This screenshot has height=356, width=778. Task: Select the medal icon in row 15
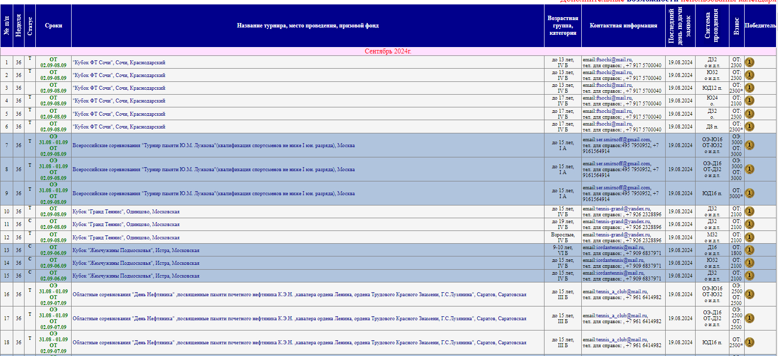tap(750, 276)
